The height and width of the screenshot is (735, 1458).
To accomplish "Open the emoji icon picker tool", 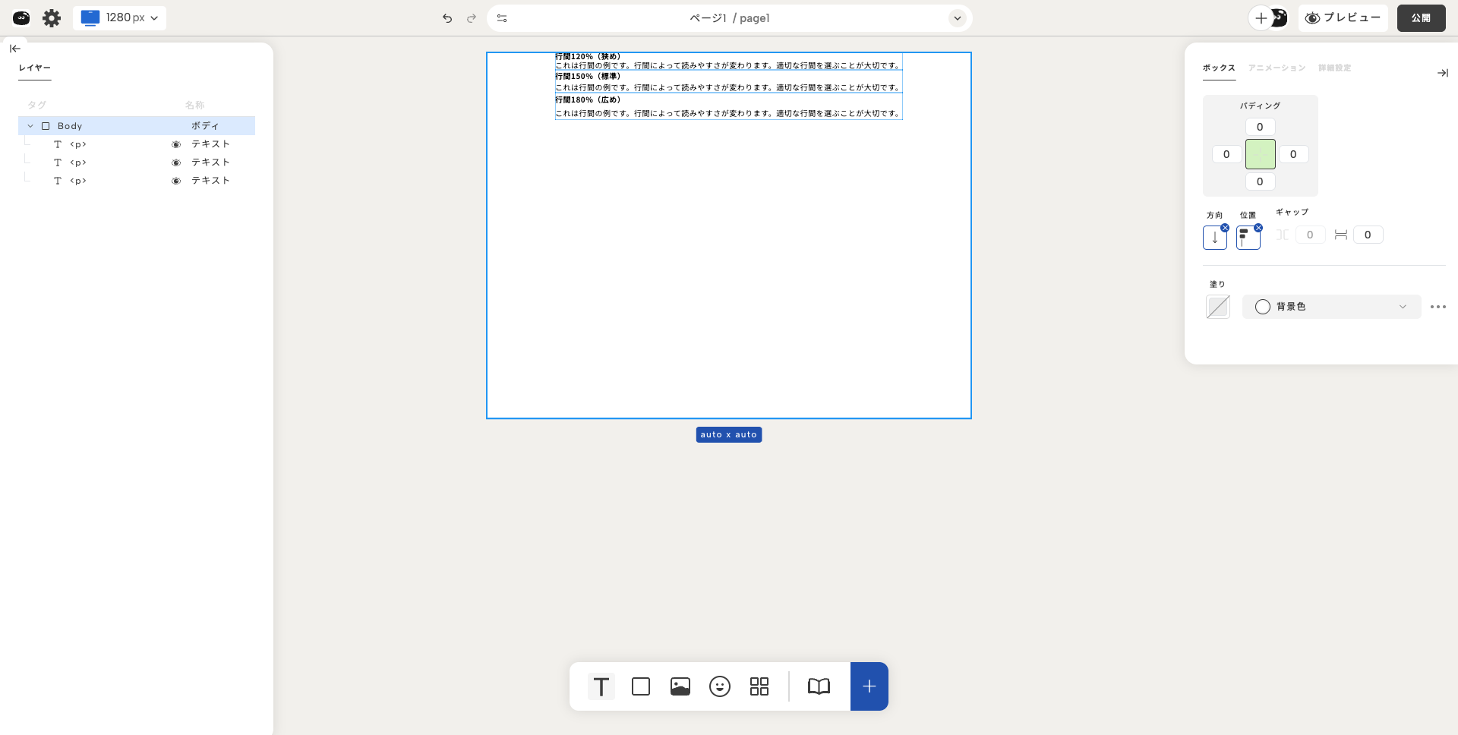I will click(720, 686).
